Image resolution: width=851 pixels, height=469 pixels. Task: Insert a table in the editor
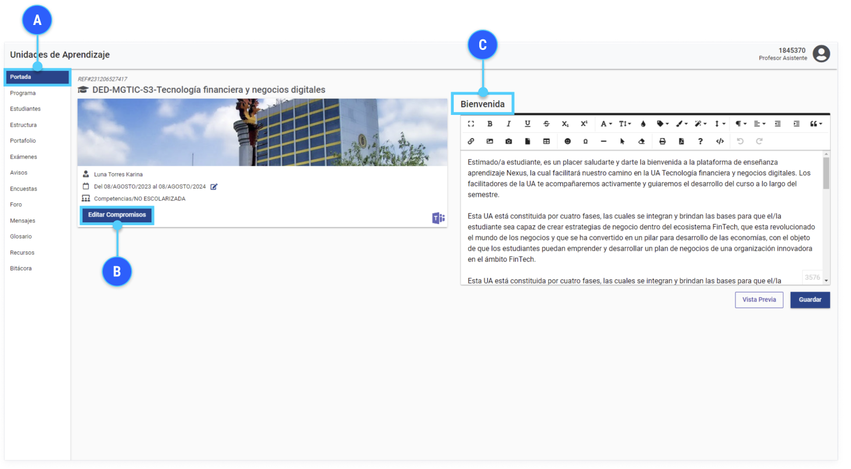(x=546, y=141)
